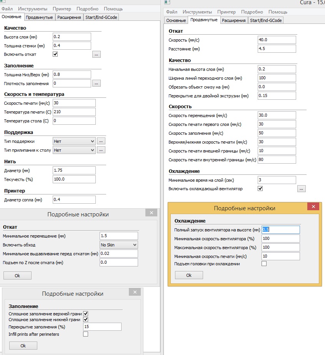Click Высота слоя input field

click(x=72, y=37)
